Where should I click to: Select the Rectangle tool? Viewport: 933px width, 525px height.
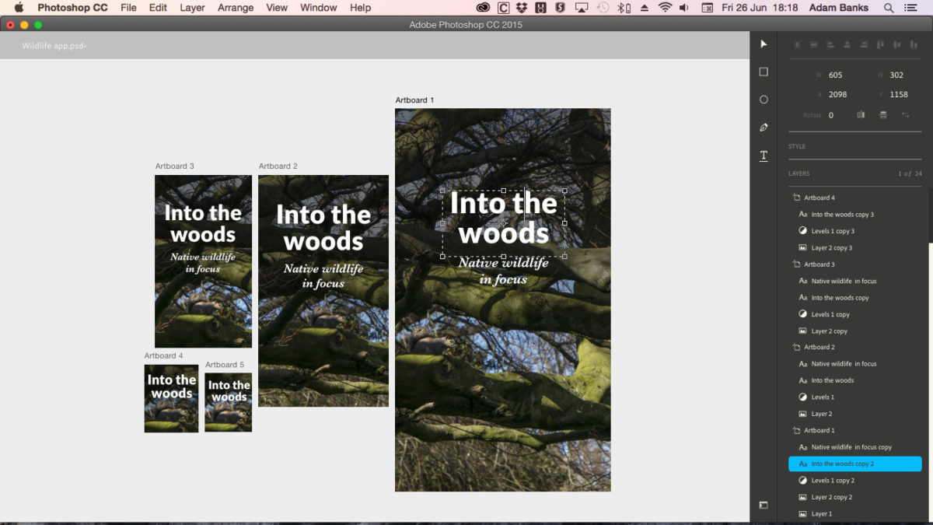pyautogui.click(x=763, y=71)
